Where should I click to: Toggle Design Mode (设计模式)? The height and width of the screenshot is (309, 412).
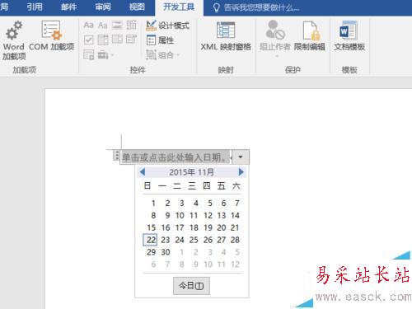[x=167, y=26]
